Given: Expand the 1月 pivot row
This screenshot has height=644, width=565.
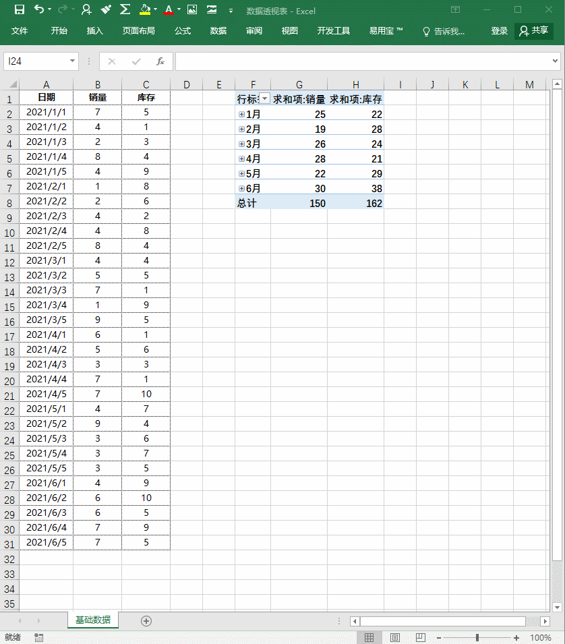Looking at the screenshot, I should (241, 114).
